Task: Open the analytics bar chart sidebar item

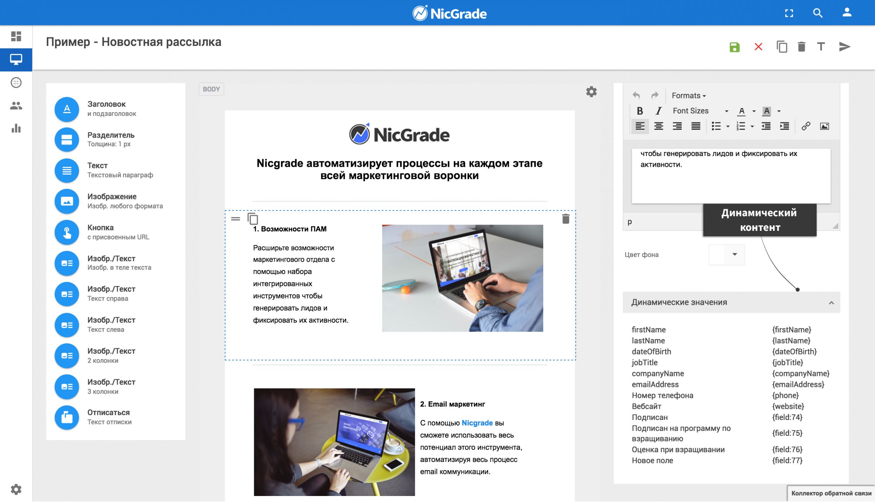Action: (16, 129)
